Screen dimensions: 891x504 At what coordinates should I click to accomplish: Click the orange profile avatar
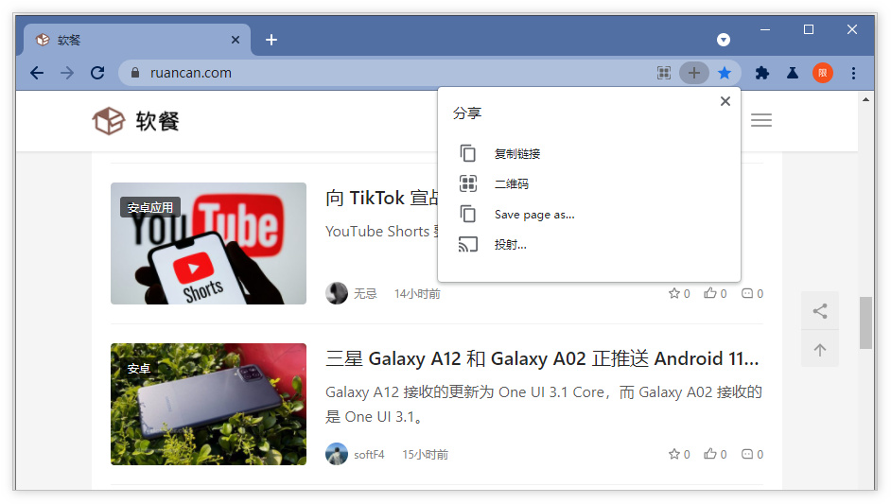pyautogui.click(x=823, y=73)
